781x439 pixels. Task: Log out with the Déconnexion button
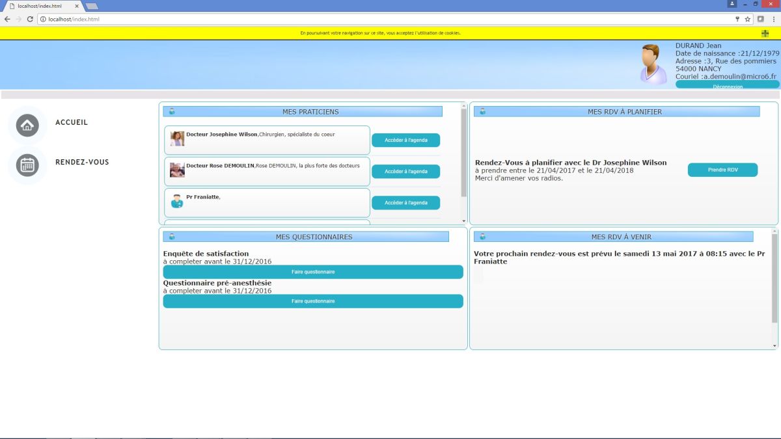pyautogui.click(x=727, y=85)
